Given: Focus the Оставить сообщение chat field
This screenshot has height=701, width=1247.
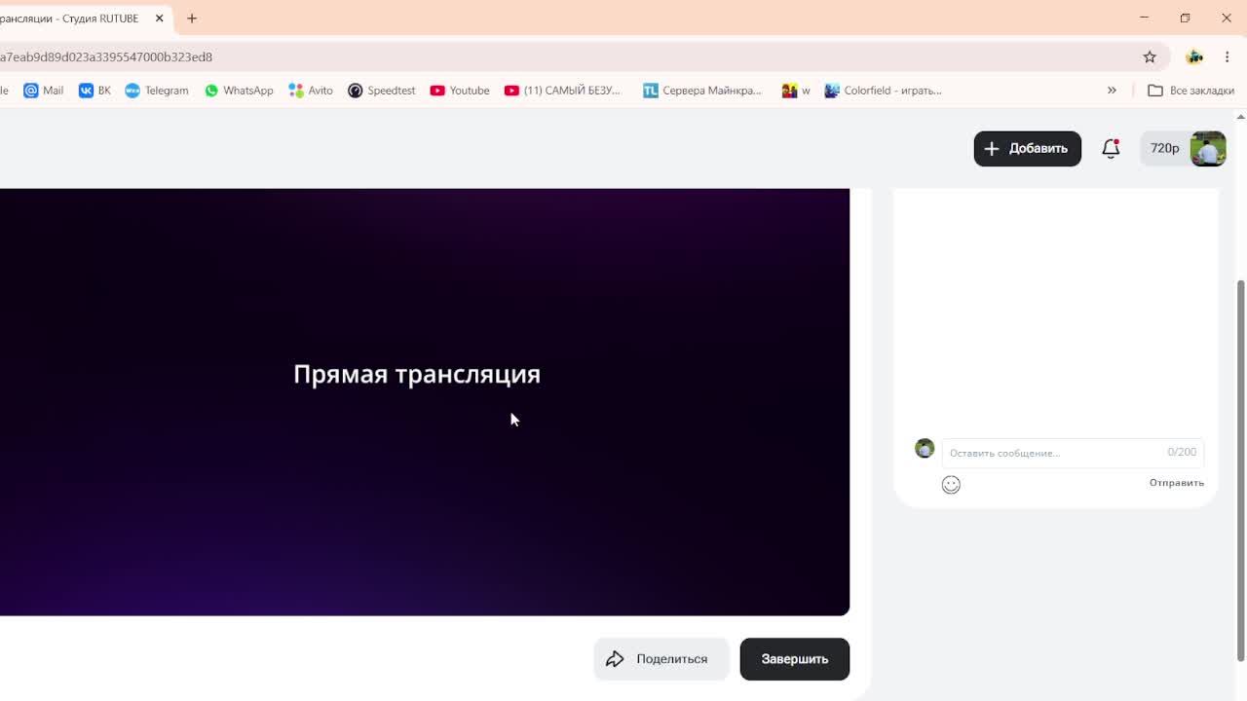Looking at the screenshot, I should 1072,453.
